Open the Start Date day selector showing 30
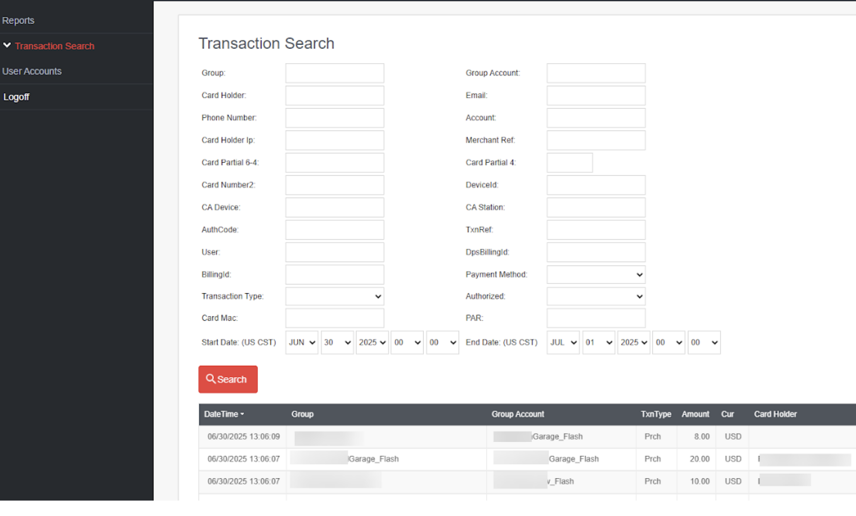This screenshot has width=856, height=516. point(337,342)
